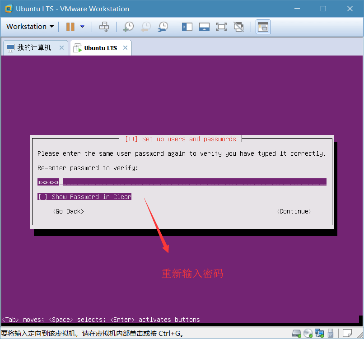364x339 pixels.
Task: Click the send Ctrl+Alt+Del icon
Action: tap(104, 27)
